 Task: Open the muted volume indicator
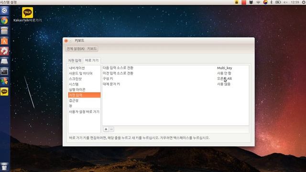(x=285, y=2)
